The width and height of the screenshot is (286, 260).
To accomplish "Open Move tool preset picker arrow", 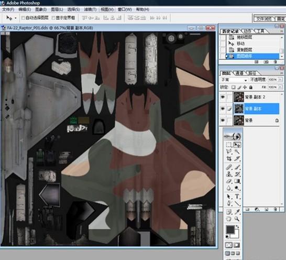I will [x=16, y=18].
